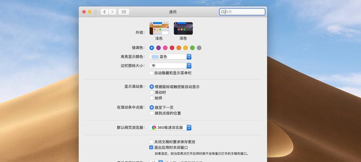The width and height of the screenshot is (361, 162).
Task: Click the magnifier icon in the search field
Action: [223, 12]
